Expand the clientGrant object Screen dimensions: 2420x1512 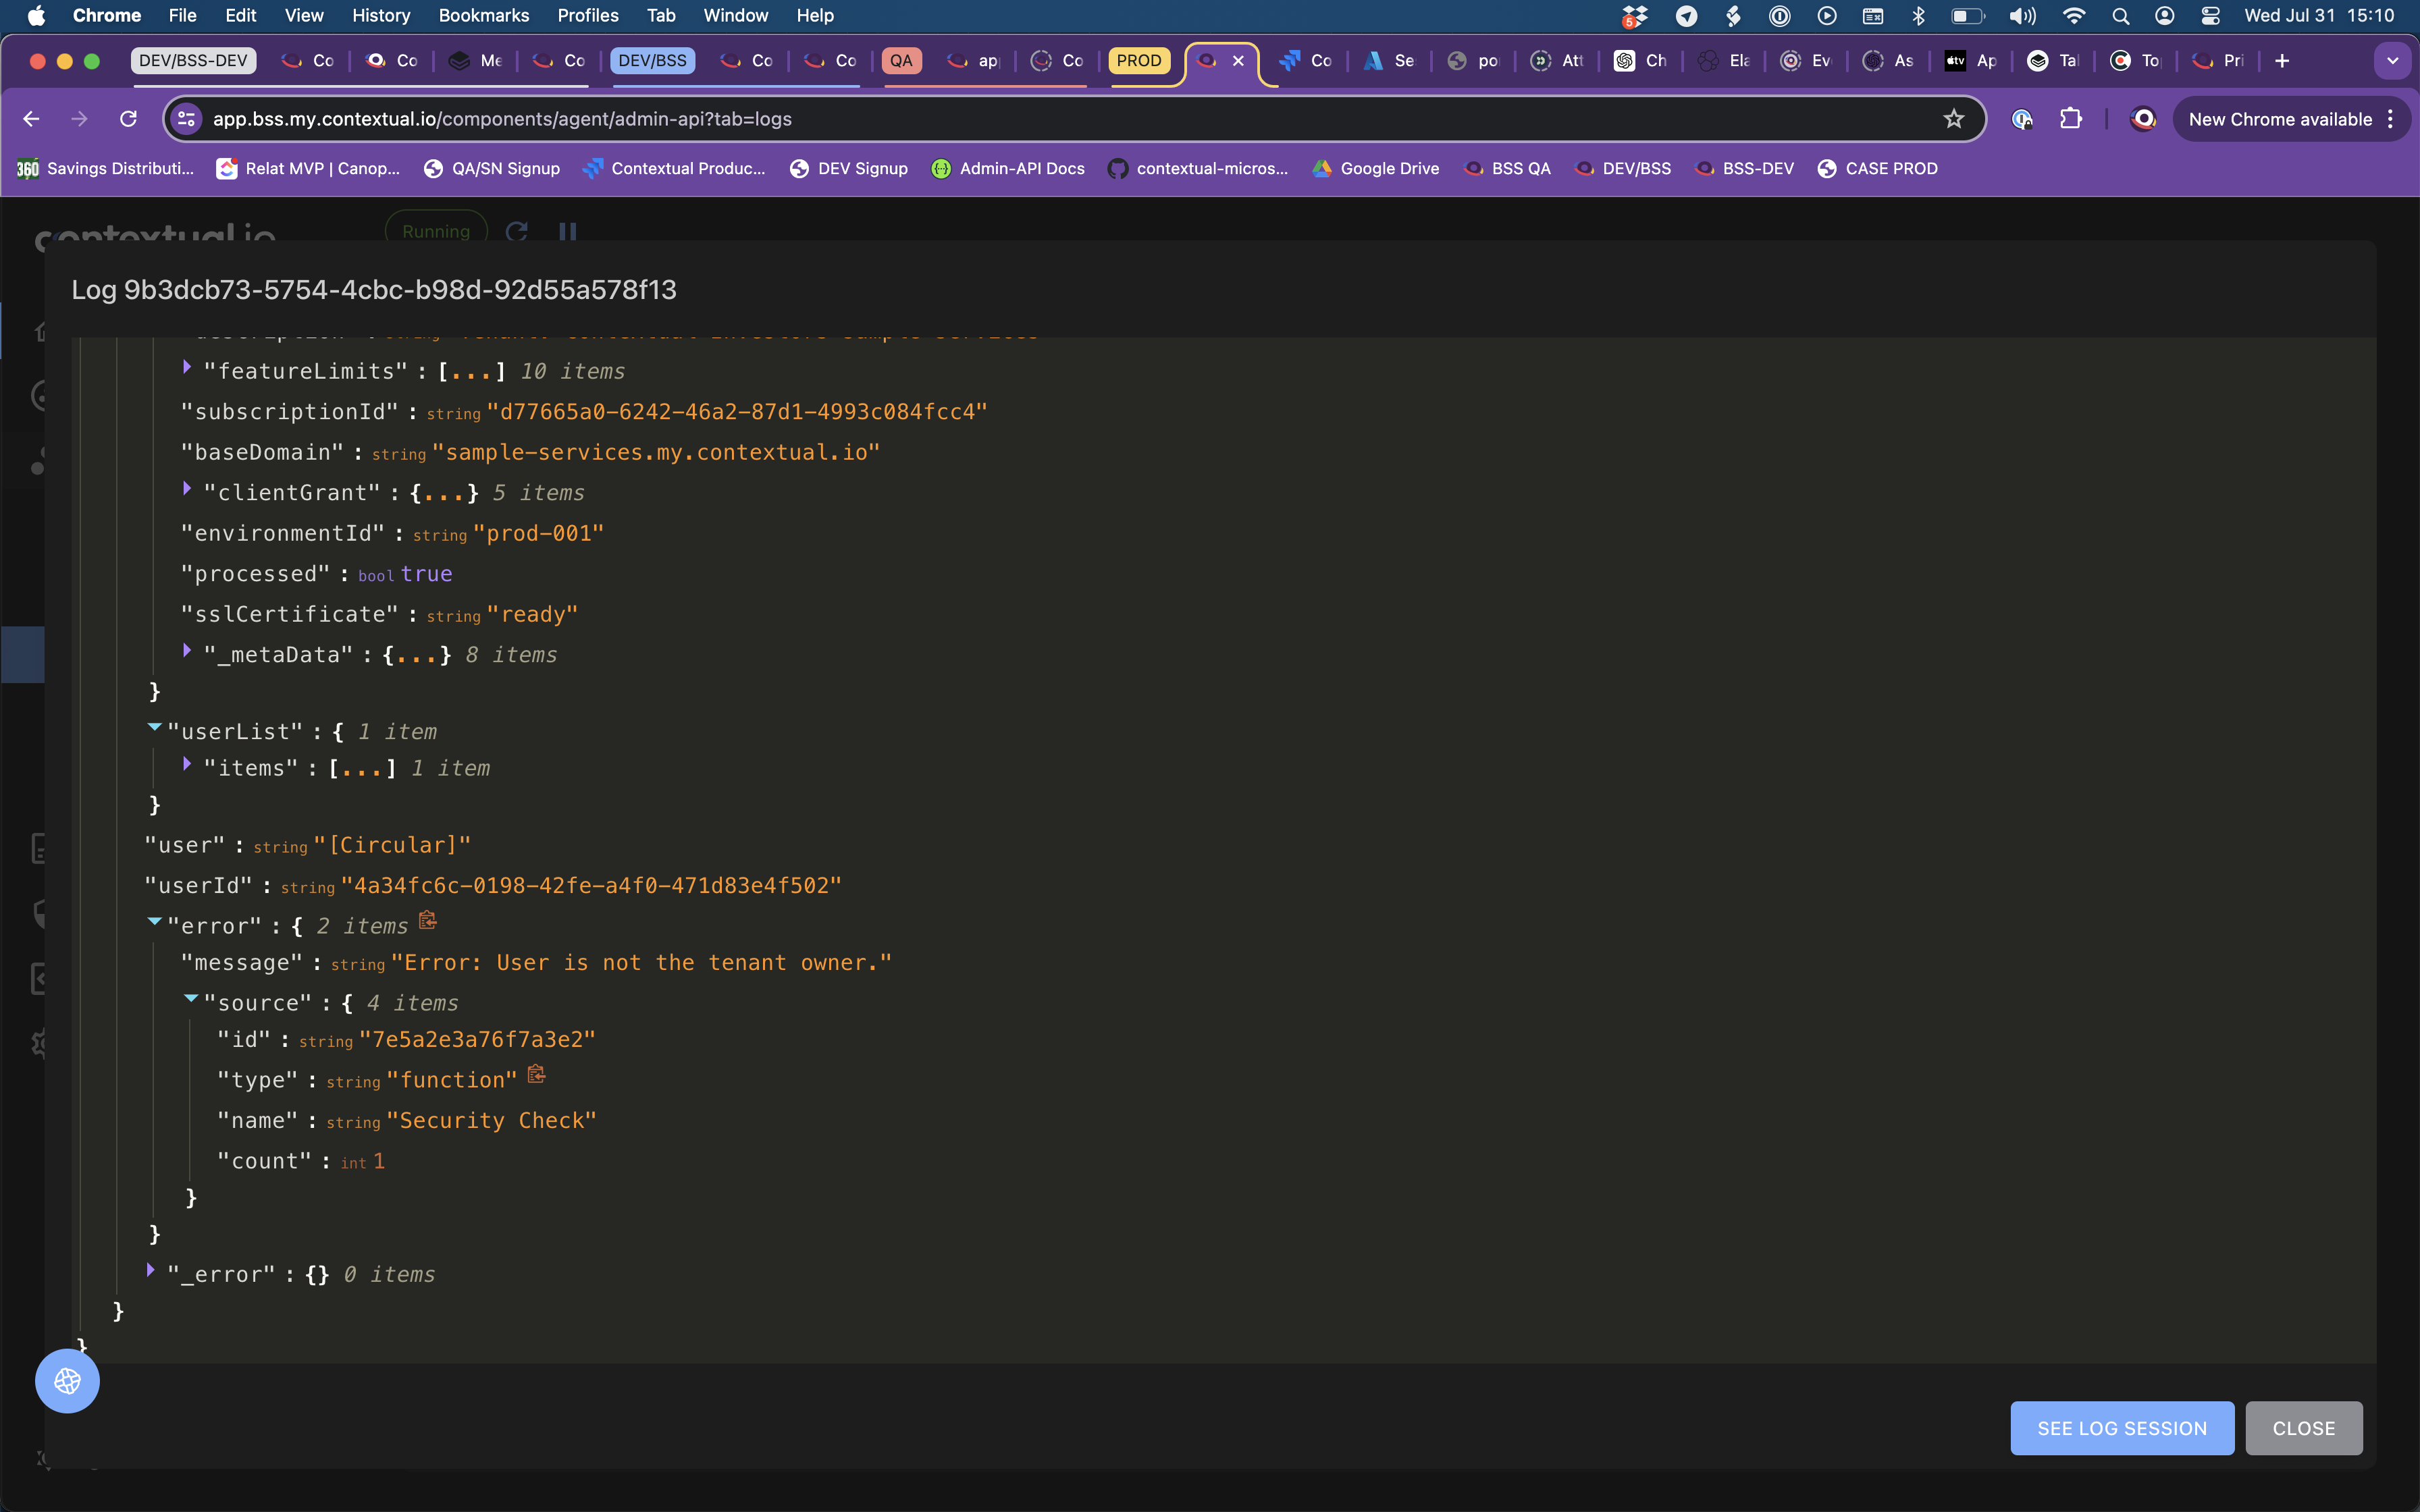187,489
